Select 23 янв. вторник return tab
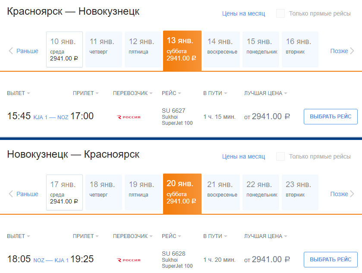Image resolution: width=362 pixels, height=273 pixels. [300, 192]
